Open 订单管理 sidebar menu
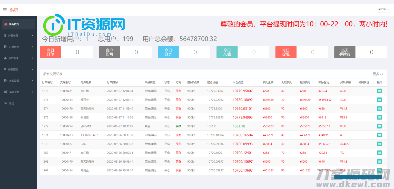394x189 pixels. pos(18,47)
